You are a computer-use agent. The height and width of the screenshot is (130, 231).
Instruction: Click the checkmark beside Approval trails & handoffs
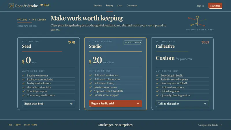90,91
